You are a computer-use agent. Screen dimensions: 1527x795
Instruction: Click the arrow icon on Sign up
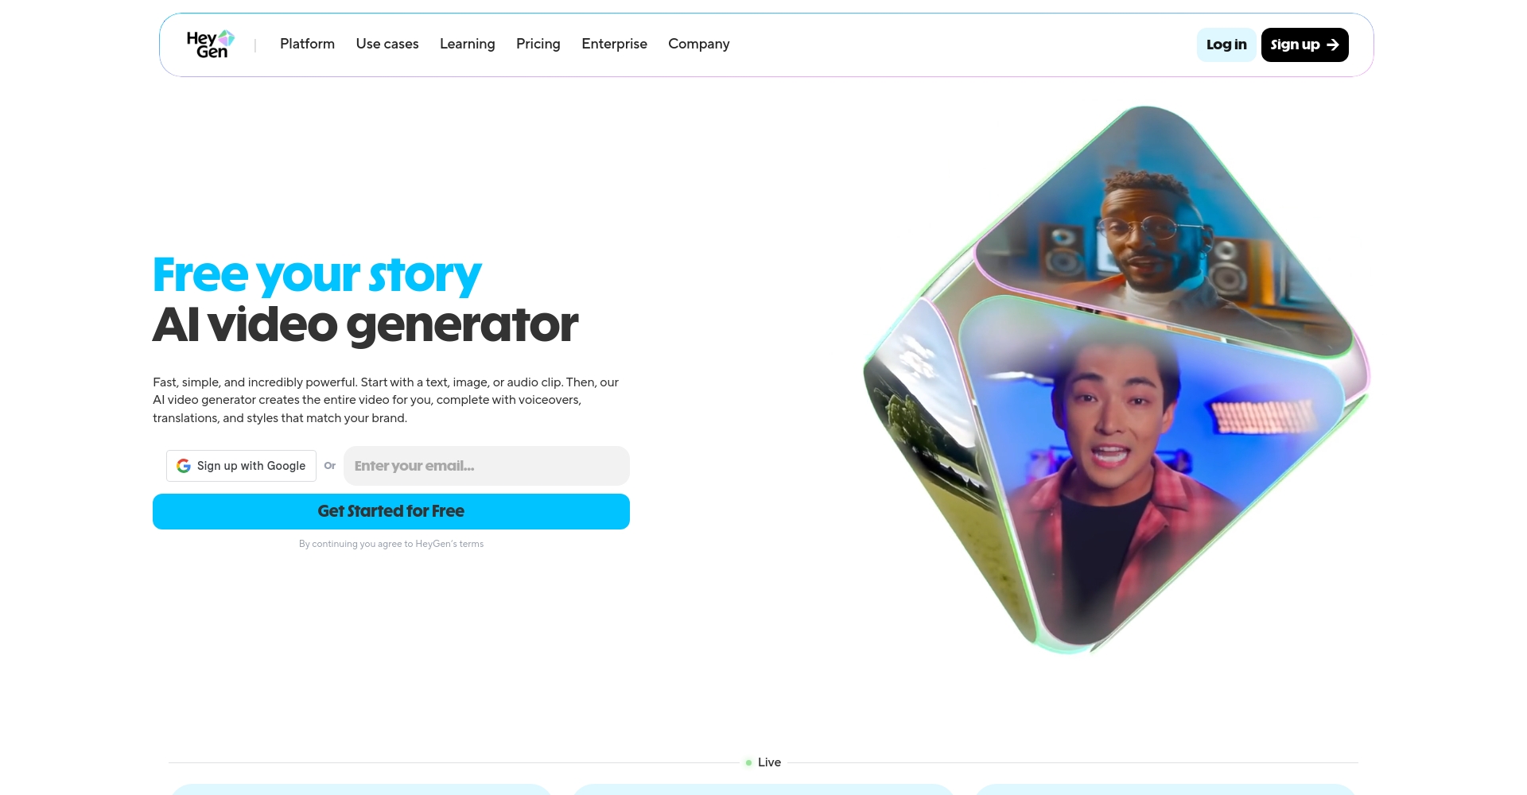coord(1333,45)
